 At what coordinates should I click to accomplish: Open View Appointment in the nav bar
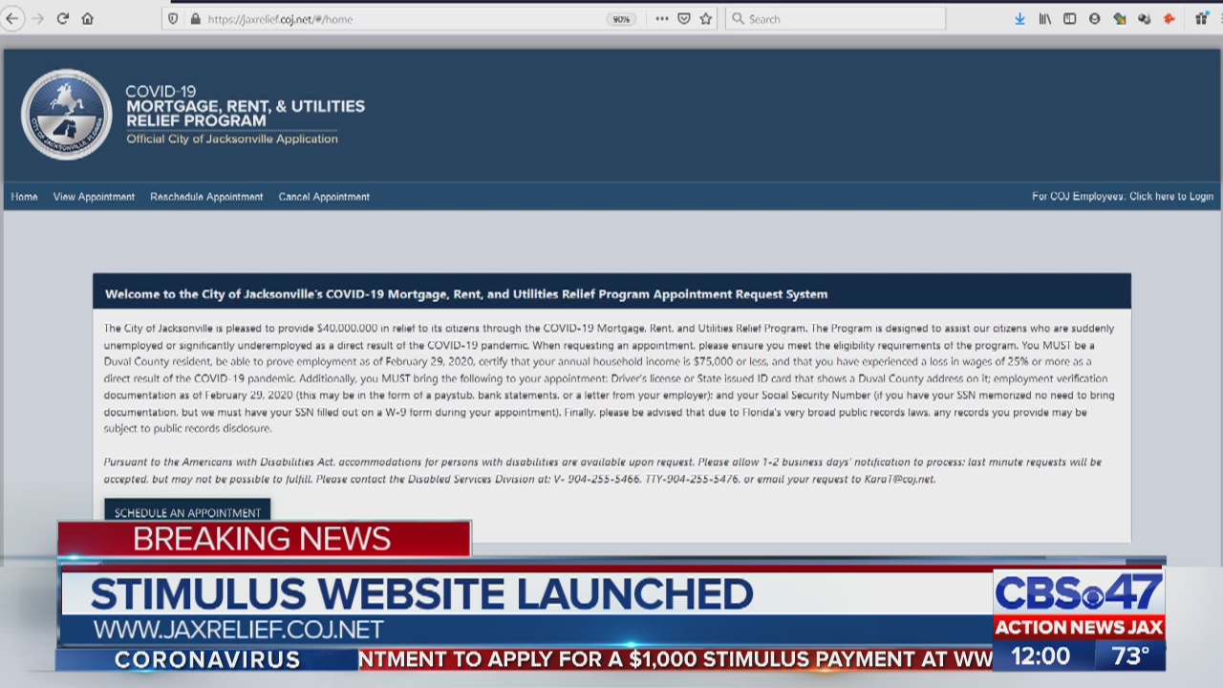(94, 197)
